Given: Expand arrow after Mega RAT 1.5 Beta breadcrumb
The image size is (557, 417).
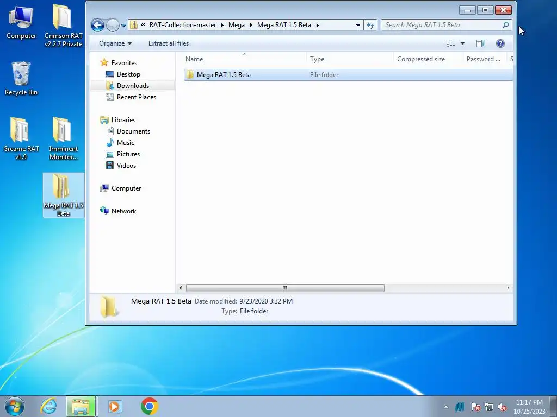Looking at the screenshot, I should click(x=317, y=25).
